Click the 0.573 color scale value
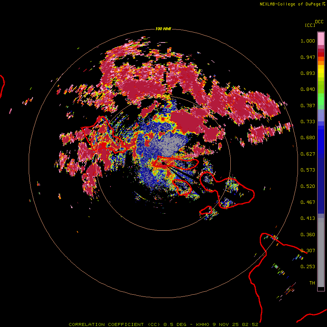The width and height of the screenshot is (327, 327). coord(308,170)
